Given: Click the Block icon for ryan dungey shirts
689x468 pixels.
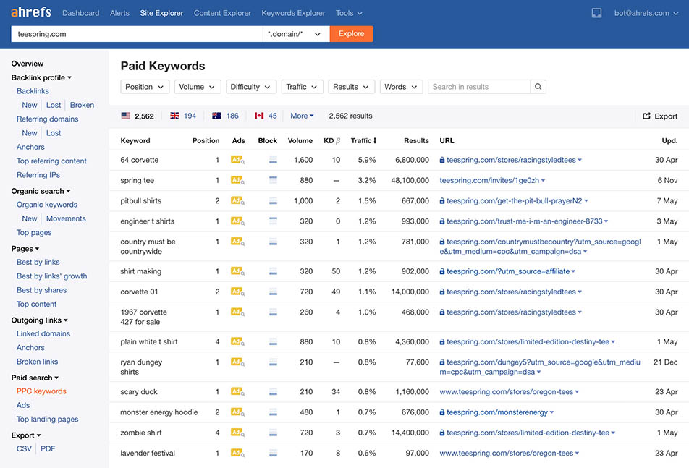Looking at the screenshot, I should click(273, 362).
